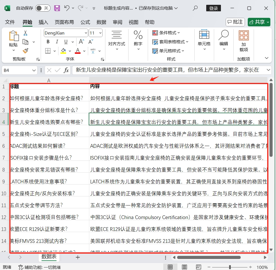
Task: Switch to the View tab
Action: (x=133, y=22)
